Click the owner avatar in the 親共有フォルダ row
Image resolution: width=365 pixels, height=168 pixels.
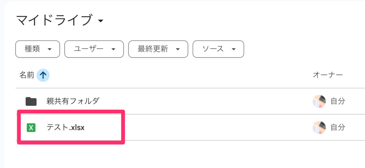click(x=319, y=101)
